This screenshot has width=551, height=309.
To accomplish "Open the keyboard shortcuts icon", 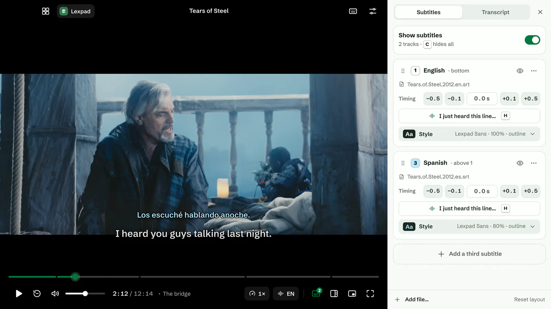I will [353, 11].
